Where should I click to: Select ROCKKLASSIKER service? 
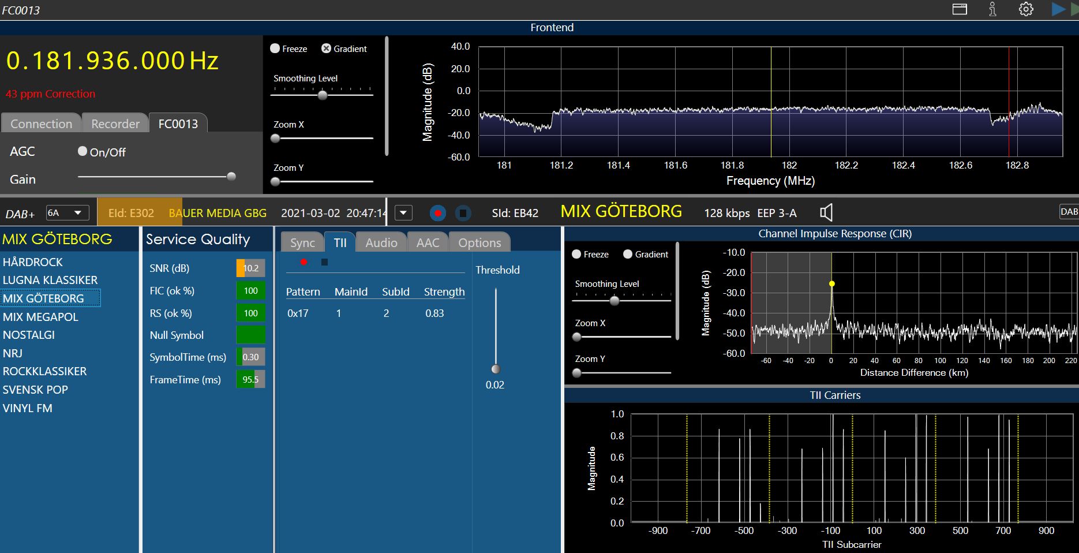[44, 371]
